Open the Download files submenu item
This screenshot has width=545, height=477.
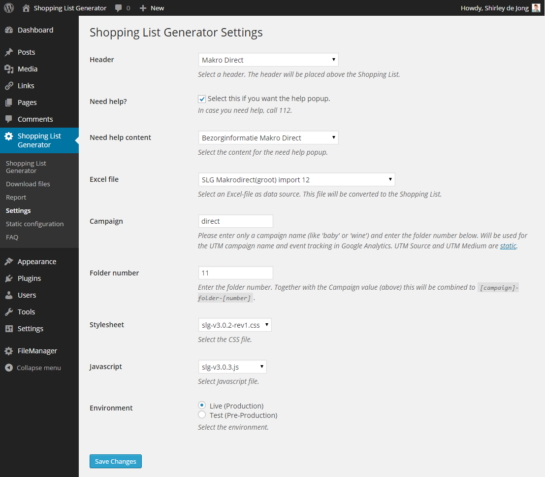[28, 184]
